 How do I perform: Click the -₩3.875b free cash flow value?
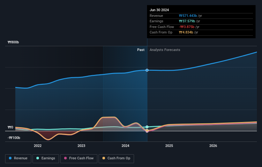(187, 27)
